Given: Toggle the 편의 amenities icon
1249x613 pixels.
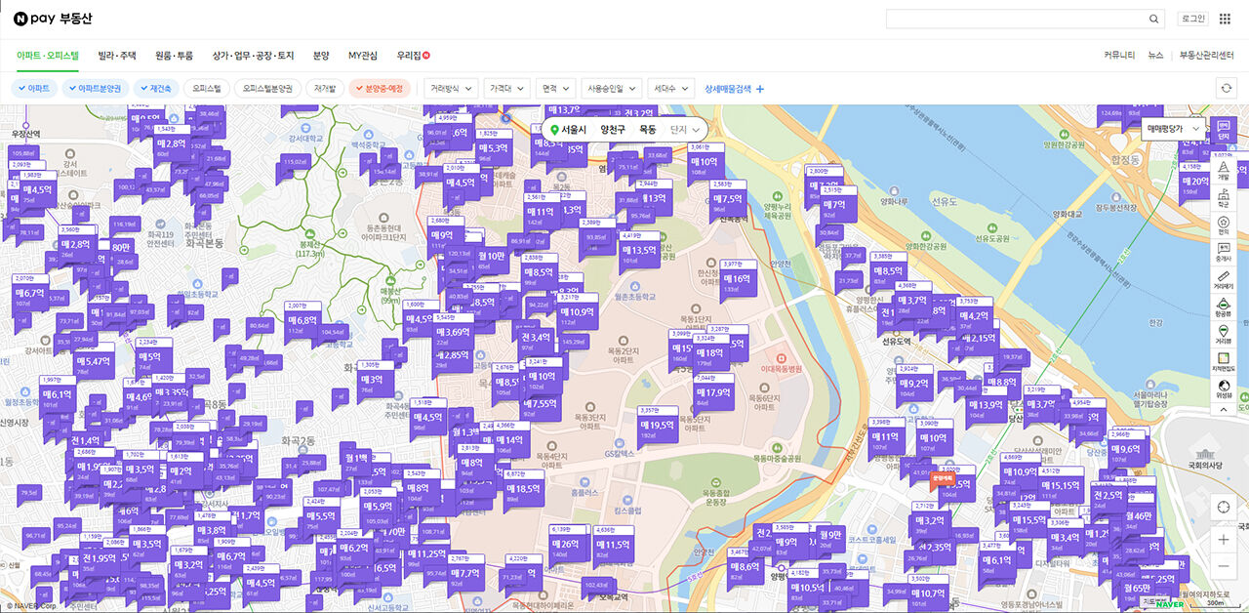Looking at the screenshot, I should pyautogui.click(x=1224, y=225).
